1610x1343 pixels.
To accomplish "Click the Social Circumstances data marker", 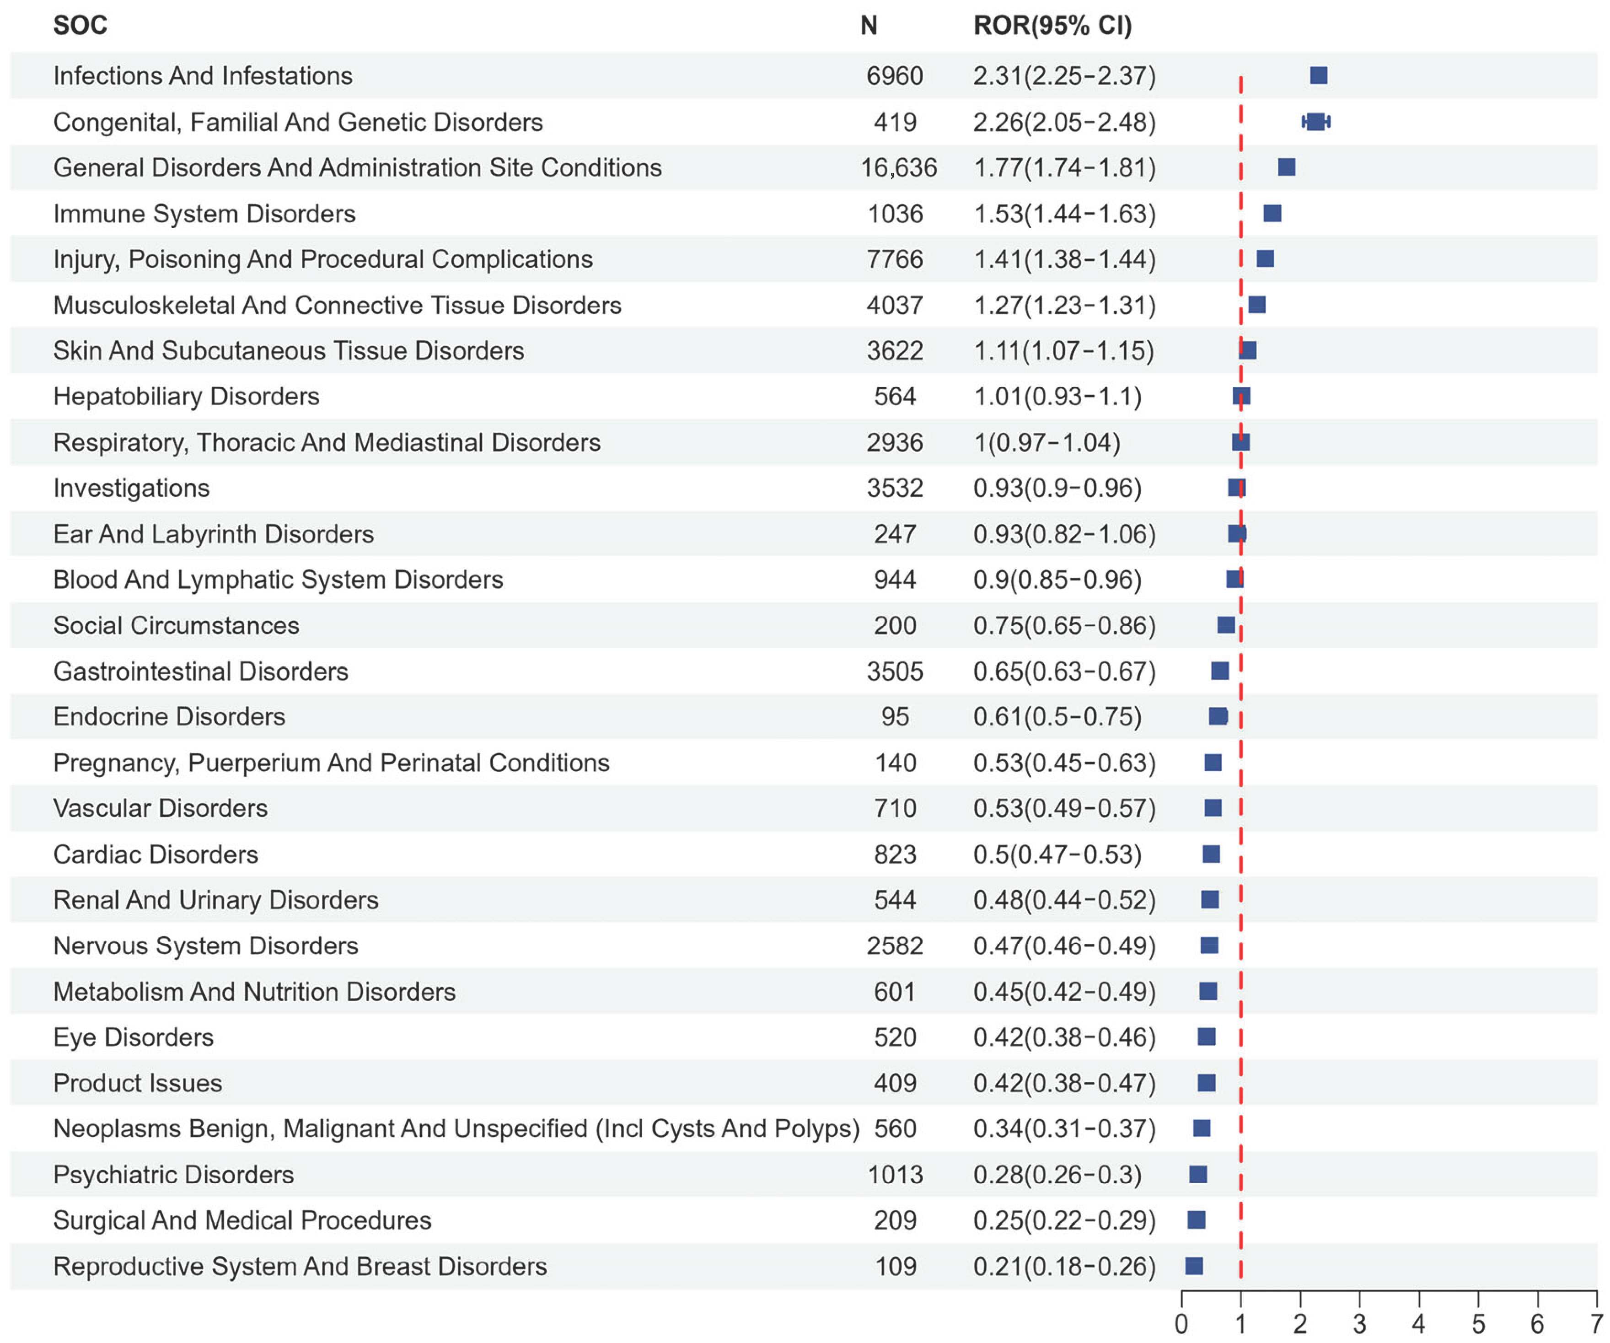I will click(1226, 625).
